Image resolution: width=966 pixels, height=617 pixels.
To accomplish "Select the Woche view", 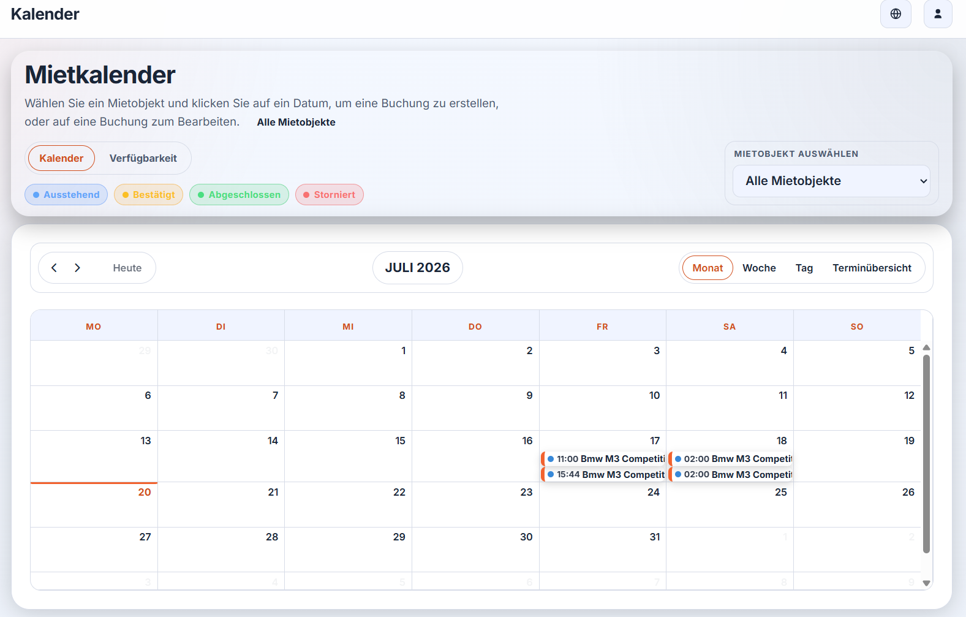I will point(759,268).
